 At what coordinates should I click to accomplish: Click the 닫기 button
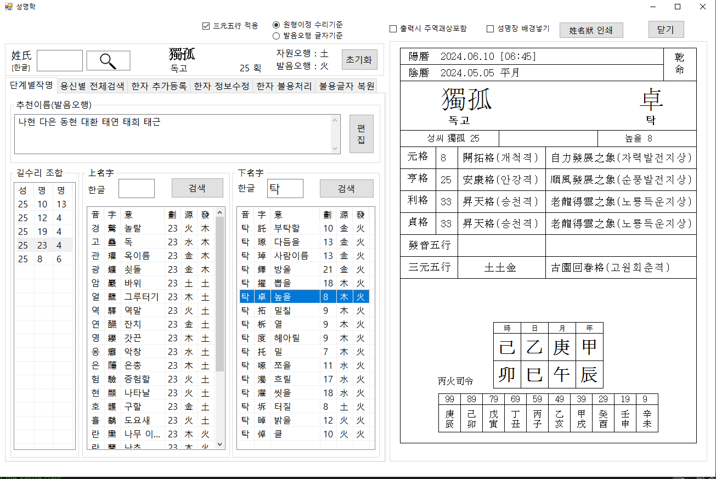(x=666, y=30)
